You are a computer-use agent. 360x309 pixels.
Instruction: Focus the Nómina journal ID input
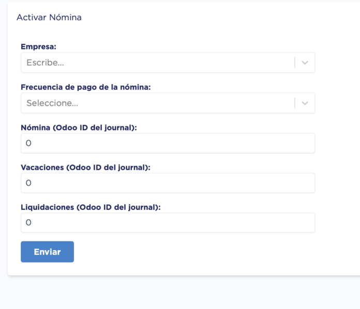coord(168,143)
